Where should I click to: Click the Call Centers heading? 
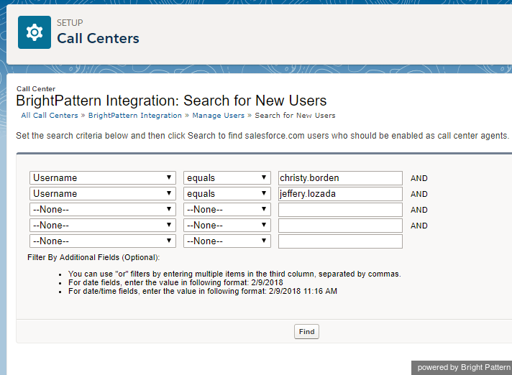98,39
